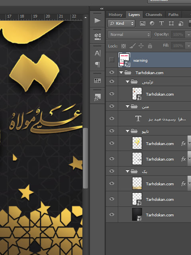Screen dimensions: 191x255
Task: Lock image pixels brush icon
Action: pos(133,46)
